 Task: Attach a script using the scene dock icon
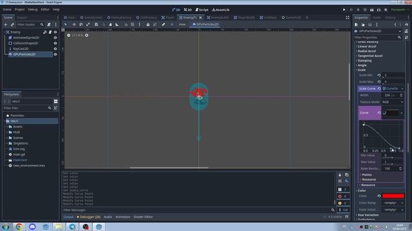point(49,24)
